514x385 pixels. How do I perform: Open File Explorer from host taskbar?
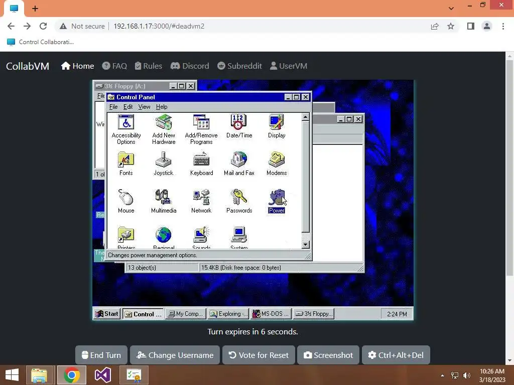[x=39, y=375]
